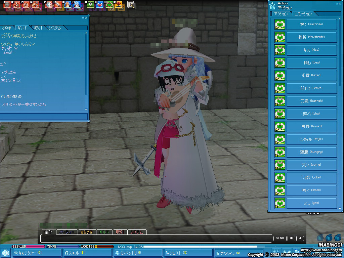The image size is (344, 258).
Task: Select the エモーション tab
Action: [x=303, y=14]
